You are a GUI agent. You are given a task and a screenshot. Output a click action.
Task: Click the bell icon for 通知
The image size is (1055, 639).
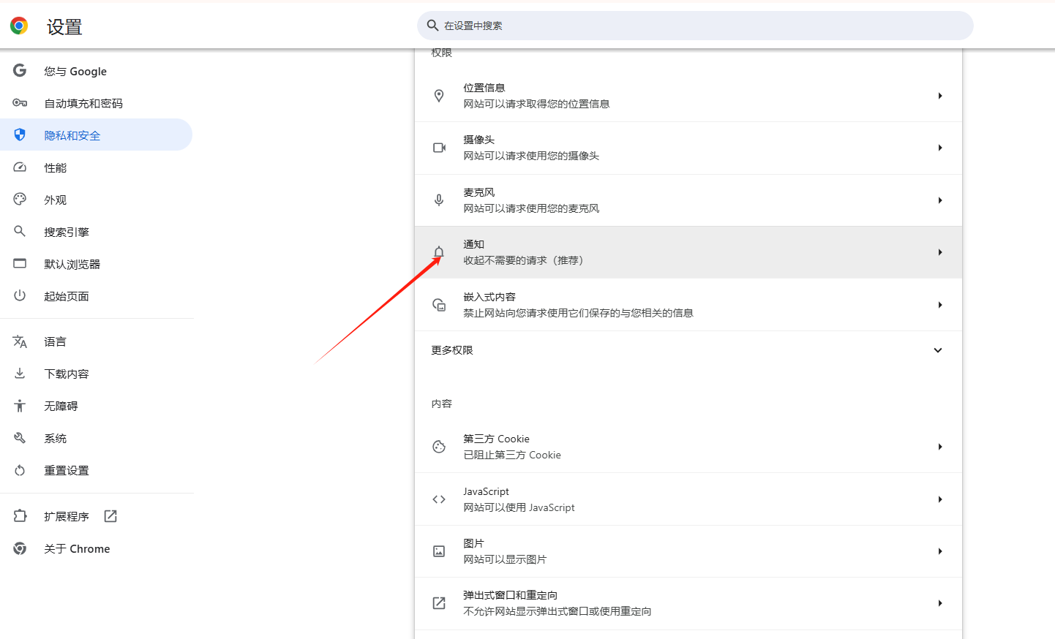click(x=439, y=253)
